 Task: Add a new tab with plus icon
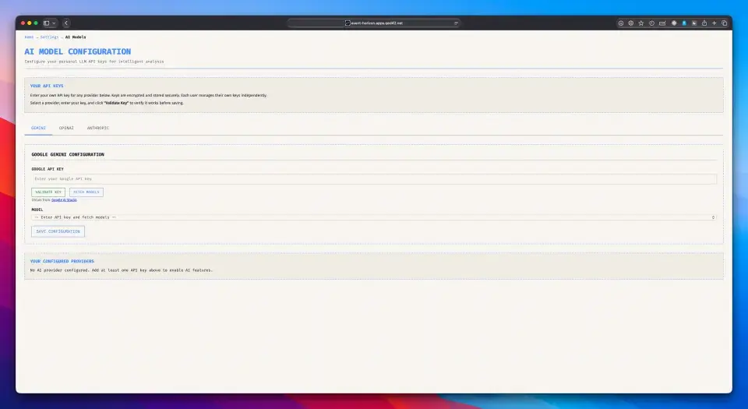pos(714,23)
